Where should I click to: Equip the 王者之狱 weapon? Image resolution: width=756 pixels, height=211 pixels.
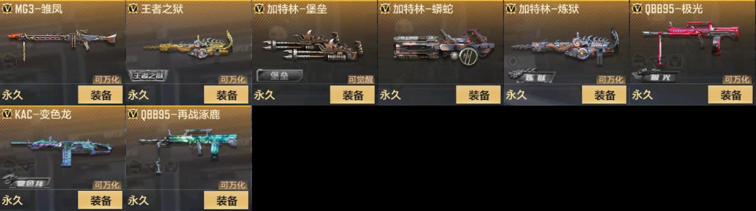coord(226,95)
